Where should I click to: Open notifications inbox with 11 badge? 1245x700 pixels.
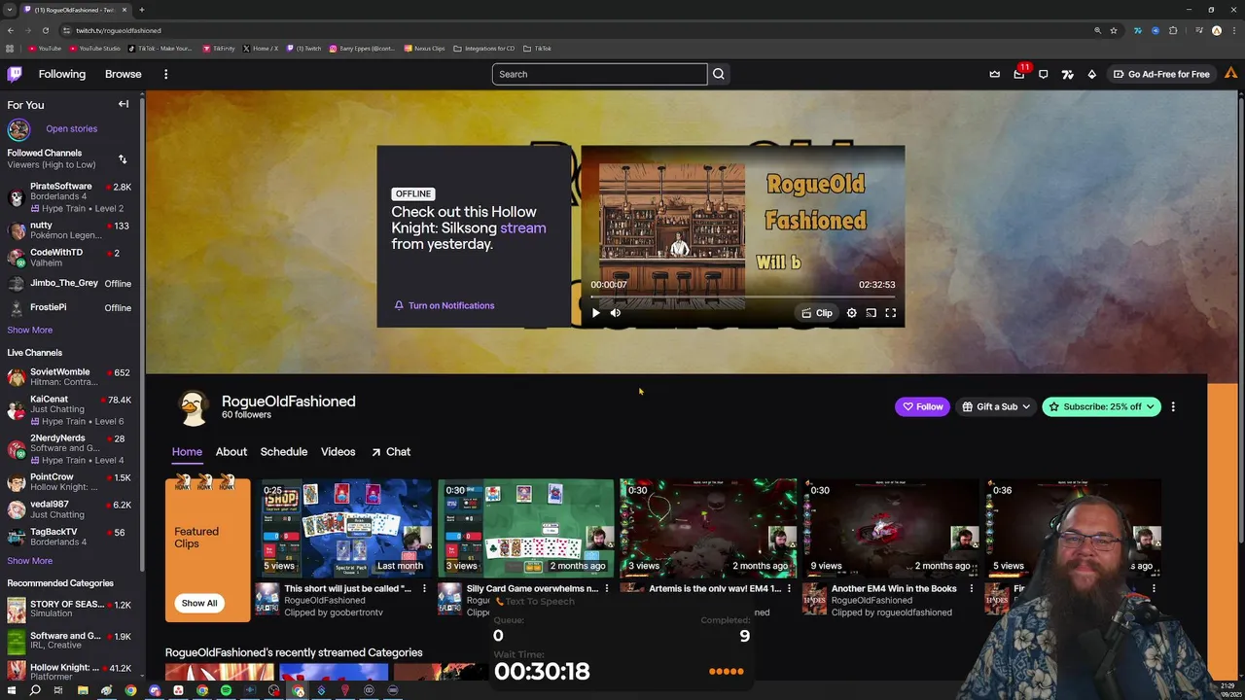pos(1018,74)
